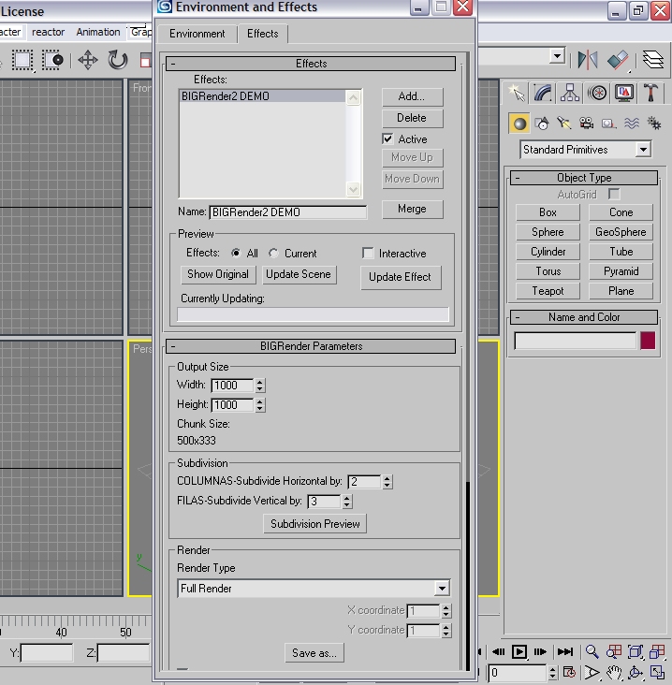Click the red object color swatch

(x=648, y=341)
